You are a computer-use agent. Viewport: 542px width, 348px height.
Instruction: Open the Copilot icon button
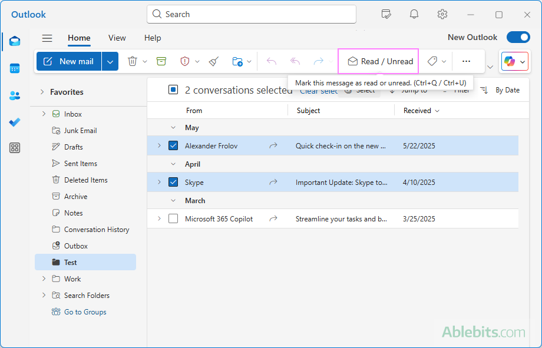tap(509, 61)
